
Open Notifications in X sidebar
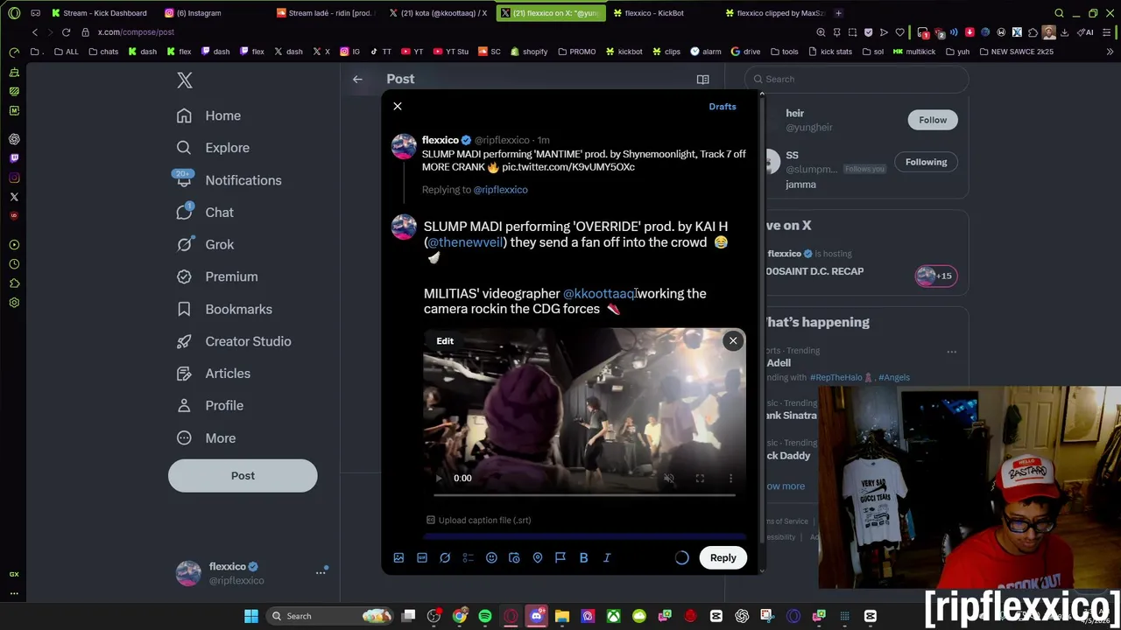229,180
